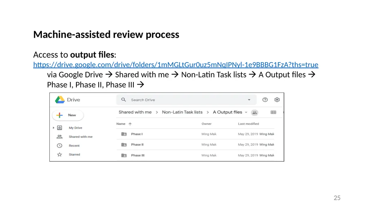
Task: Click the Drive product name text
Action: coord(74,100)
